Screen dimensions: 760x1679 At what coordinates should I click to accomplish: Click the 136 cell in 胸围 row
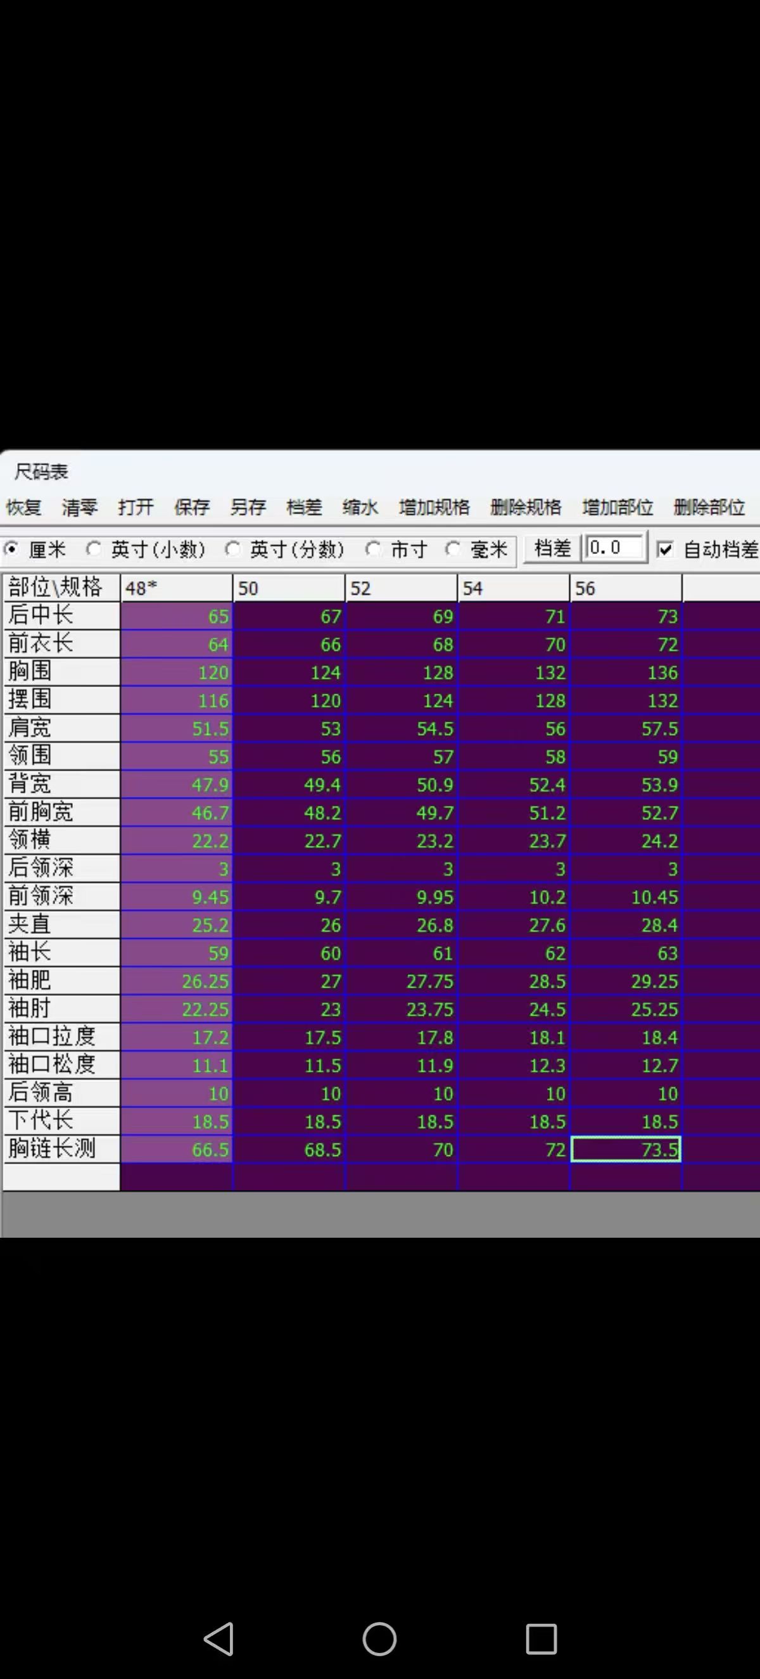click(x=626, y=672)
